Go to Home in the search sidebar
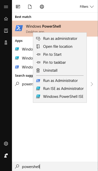 coord(6,19)
